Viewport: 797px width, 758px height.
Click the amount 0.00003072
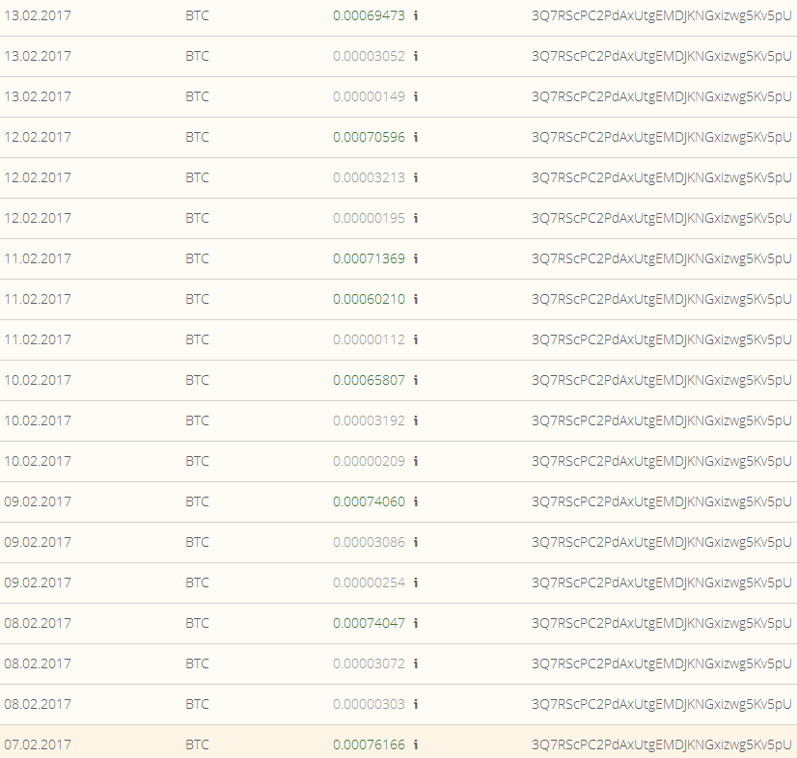coord(369,663)
